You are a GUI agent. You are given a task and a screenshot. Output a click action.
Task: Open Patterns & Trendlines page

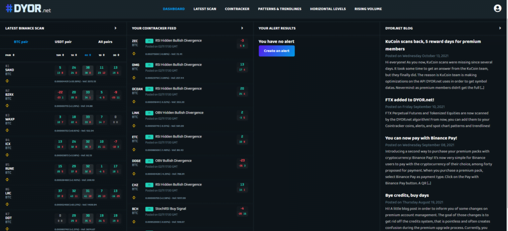(280, 9)
